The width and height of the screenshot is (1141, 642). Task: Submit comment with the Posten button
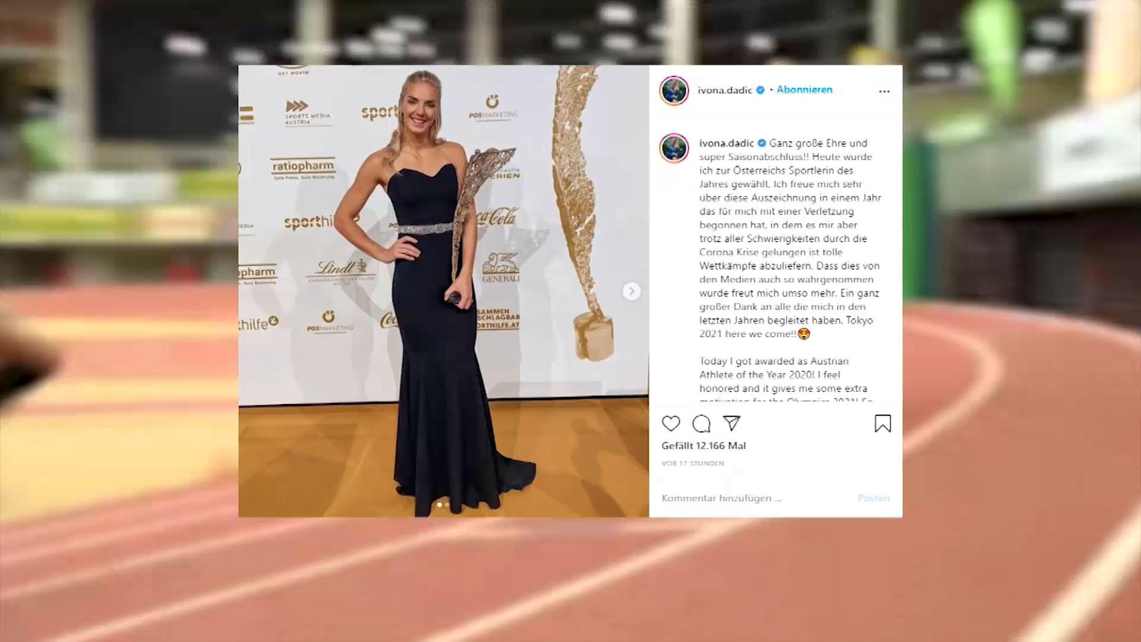click(874, 498)
